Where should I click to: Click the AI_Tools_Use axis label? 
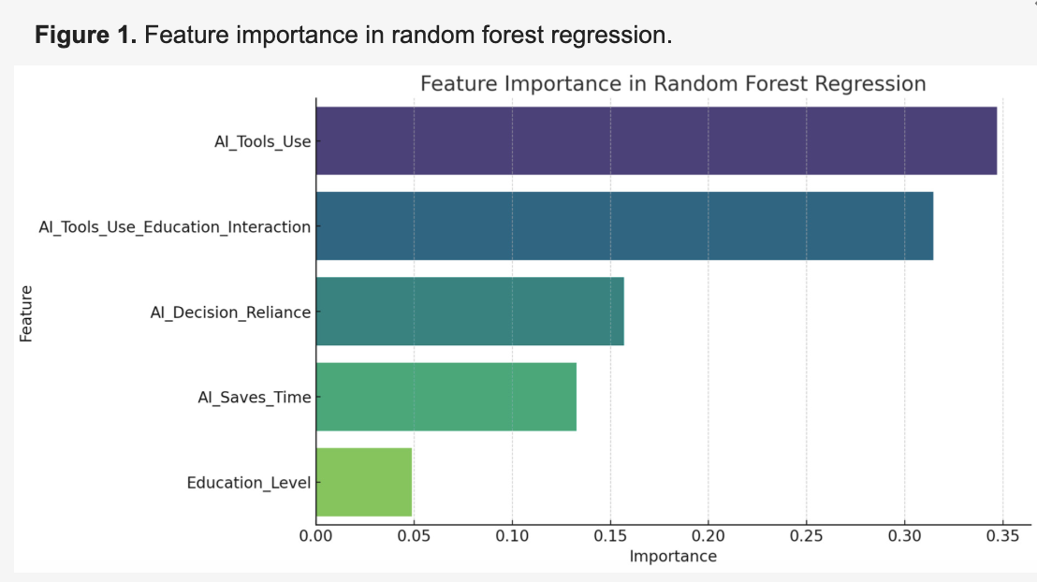pyautogui.click(x=262, y=142)
